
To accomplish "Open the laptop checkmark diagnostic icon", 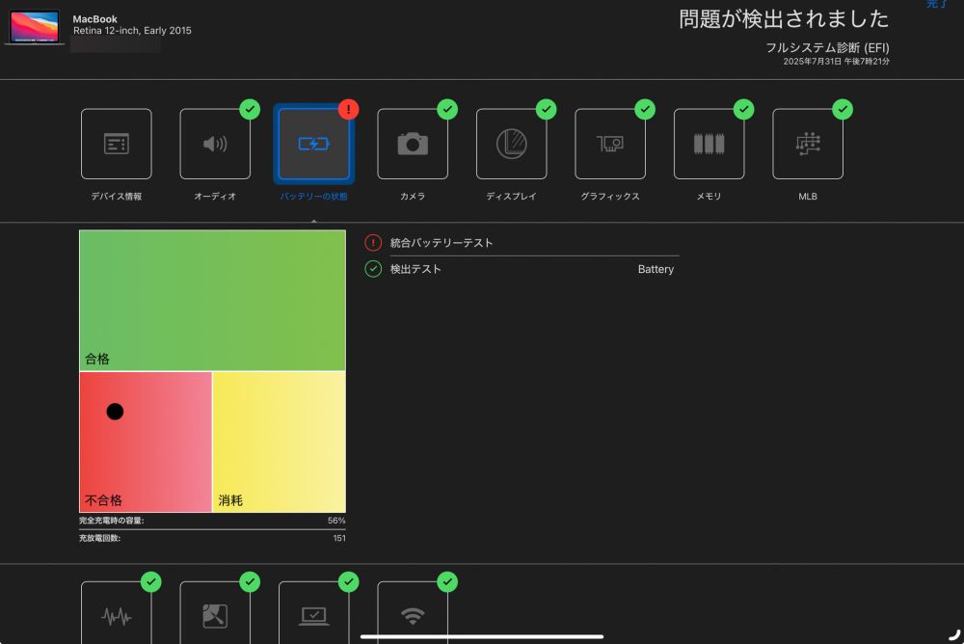I will pyautogui.click(x=314, y=611).
